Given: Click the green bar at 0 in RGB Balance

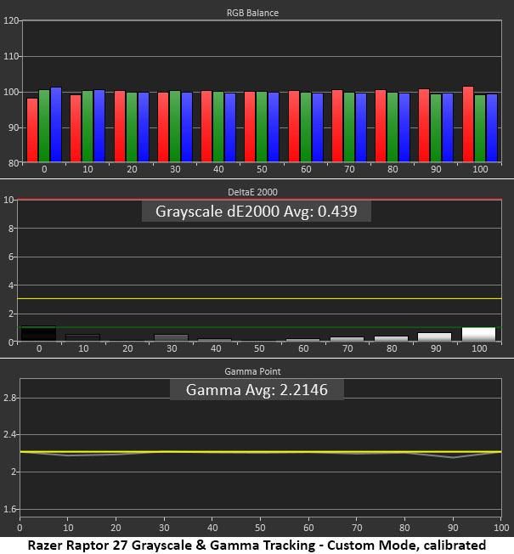Looking at the screenshot, I should [44, 126].
